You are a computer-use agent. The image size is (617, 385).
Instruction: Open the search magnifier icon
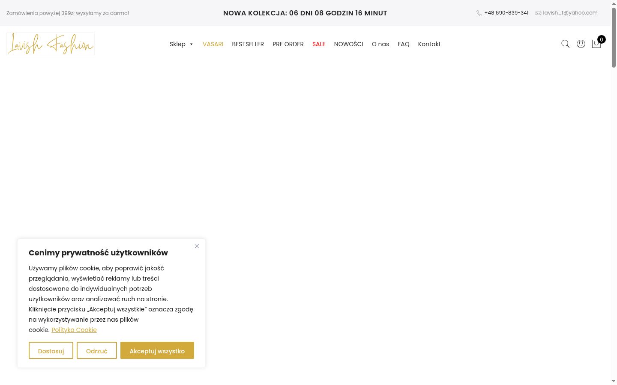[x=565, y=44]
